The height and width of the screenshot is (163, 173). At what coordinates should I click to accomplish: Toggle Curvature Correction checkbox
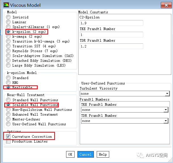click(x=8, y=136)
